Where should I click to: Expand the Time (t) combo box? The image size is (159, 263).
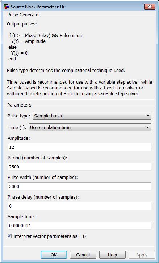tap(90, 127)
